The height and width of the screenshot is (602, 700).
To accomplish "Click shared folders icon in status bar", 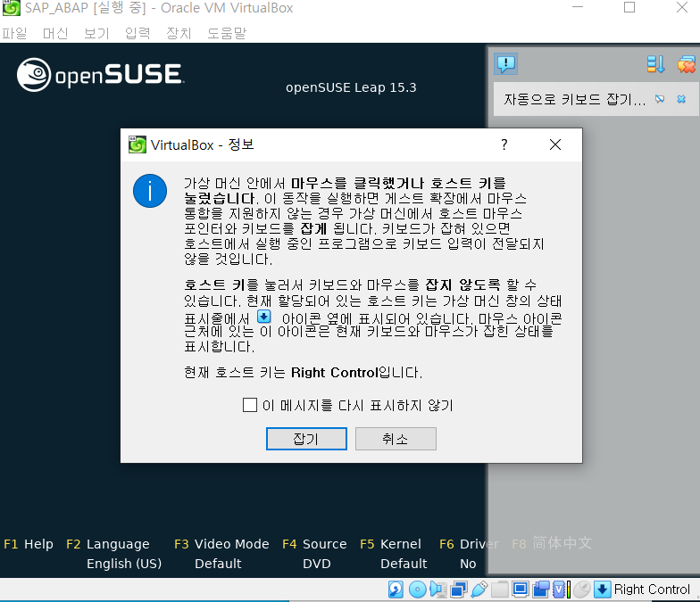I will pyautogui.click(x=500, y=589).
